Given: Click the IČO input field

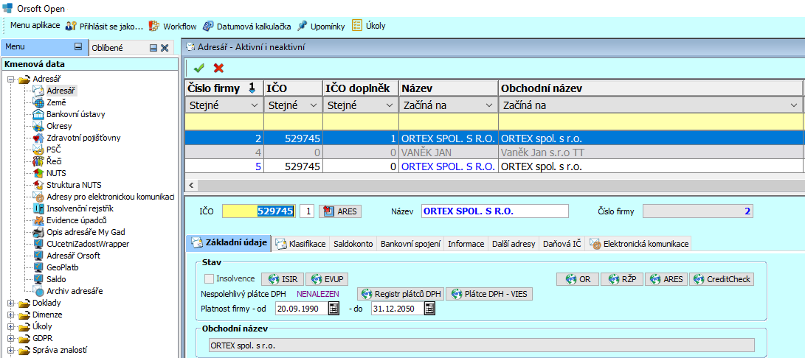Looking at the screenshot, I should point(258,211).
